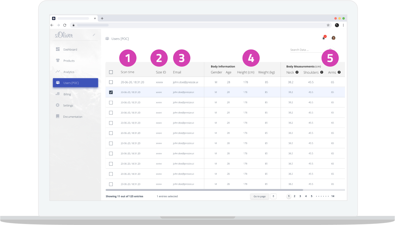The image size is (395, 225).
Task: Check the first row checkbox with large text
Action: 111,82
